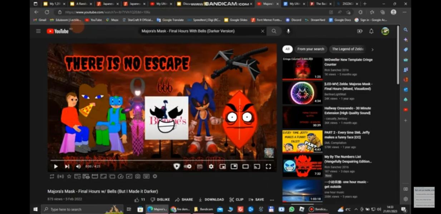Open YouTube account avatar menu

click(x=385, y=31)
